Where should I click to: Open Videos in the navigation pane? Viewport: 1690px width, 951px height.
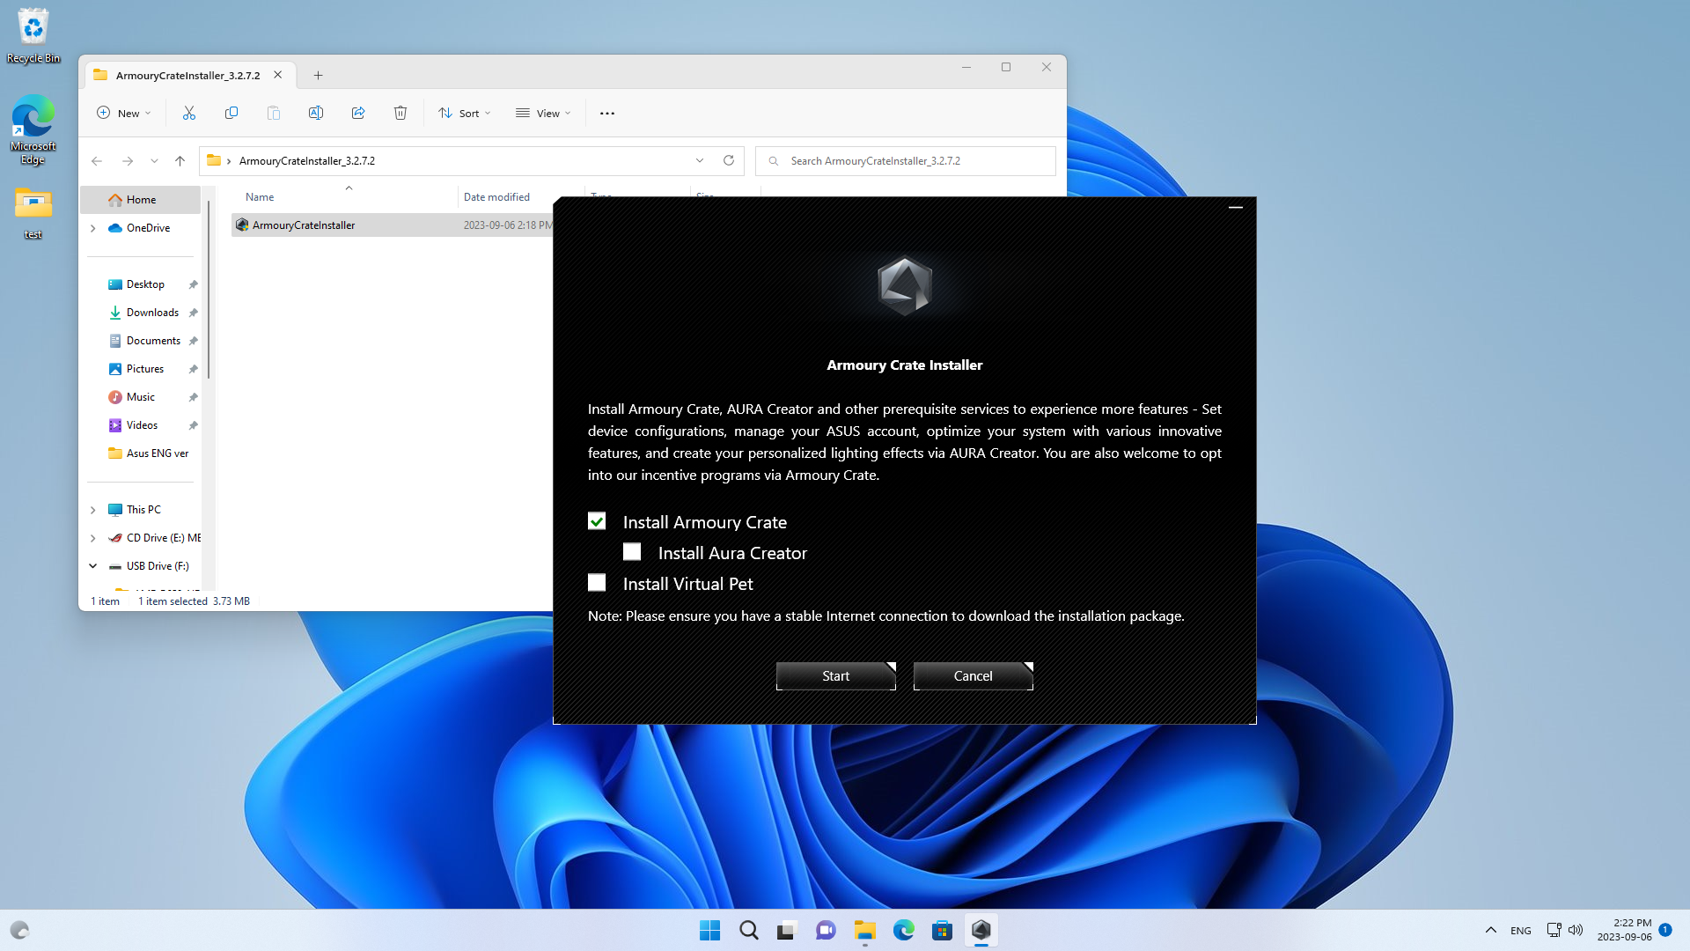tap(142, 425)
